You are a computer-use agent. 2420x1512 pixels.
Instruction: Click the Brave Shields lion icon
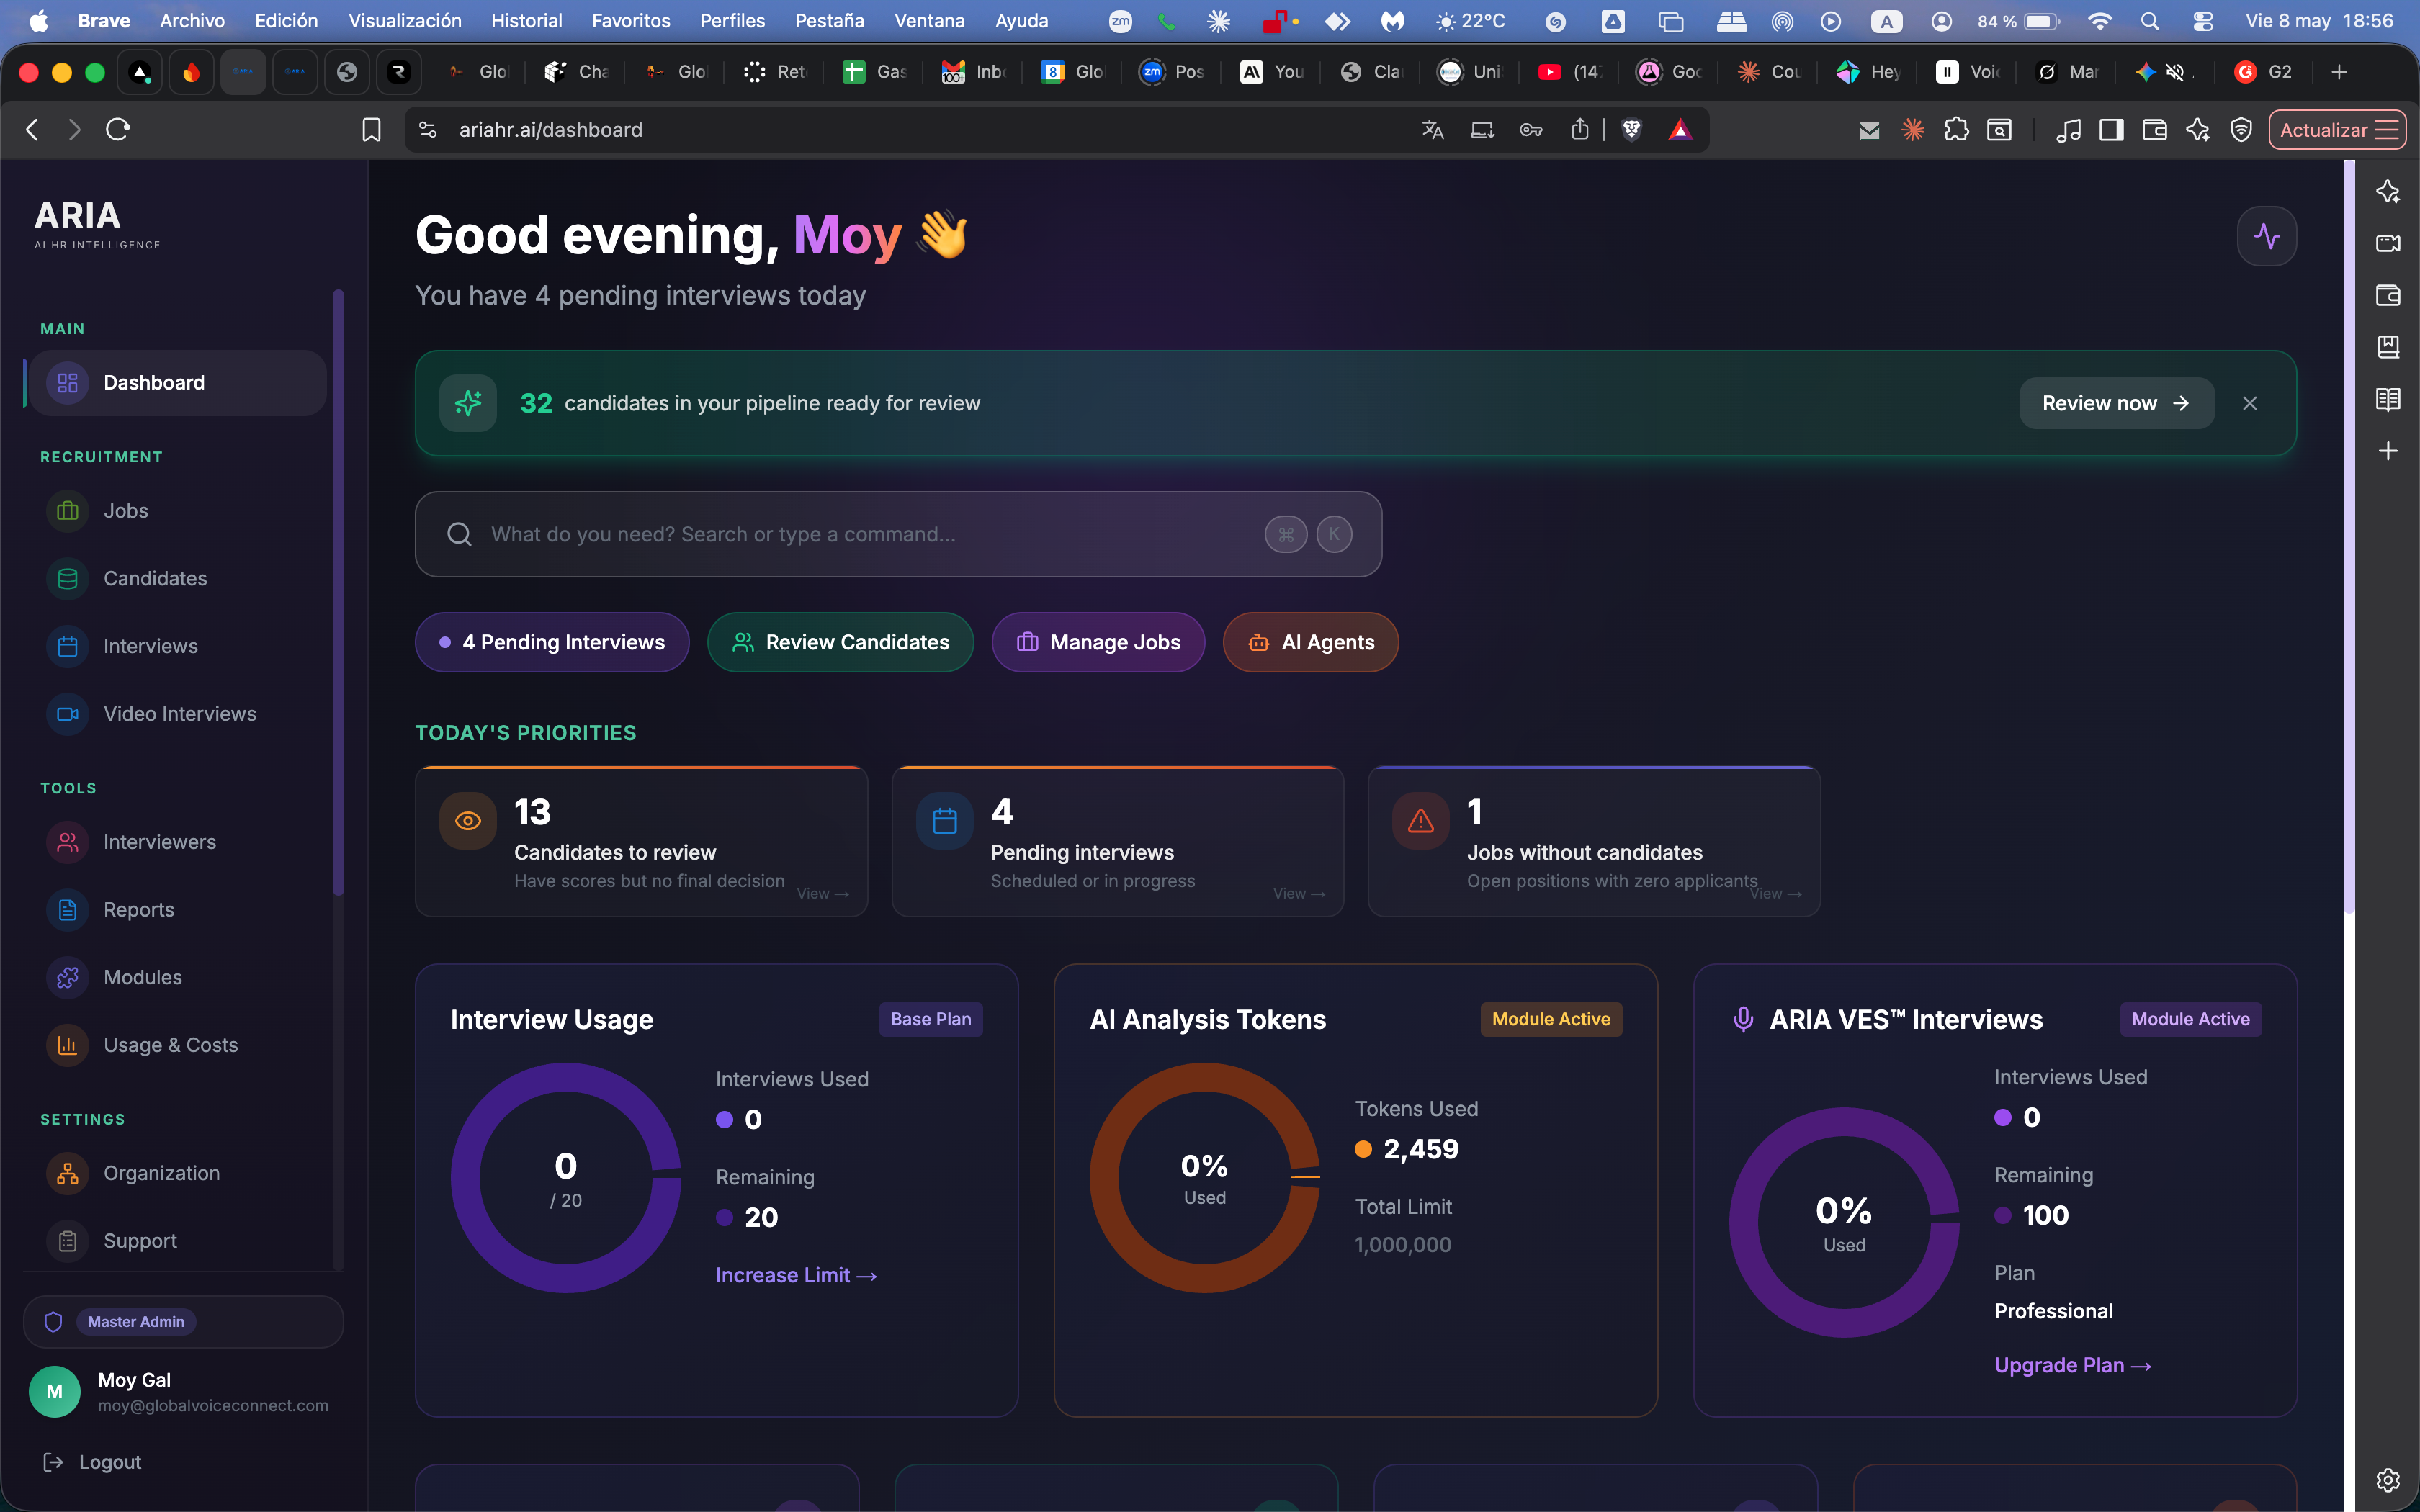point(1632,130)
